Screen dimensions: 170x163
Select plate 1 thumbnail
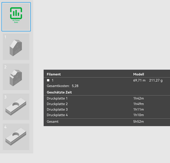pyautogui.click(x=16, y=47)
